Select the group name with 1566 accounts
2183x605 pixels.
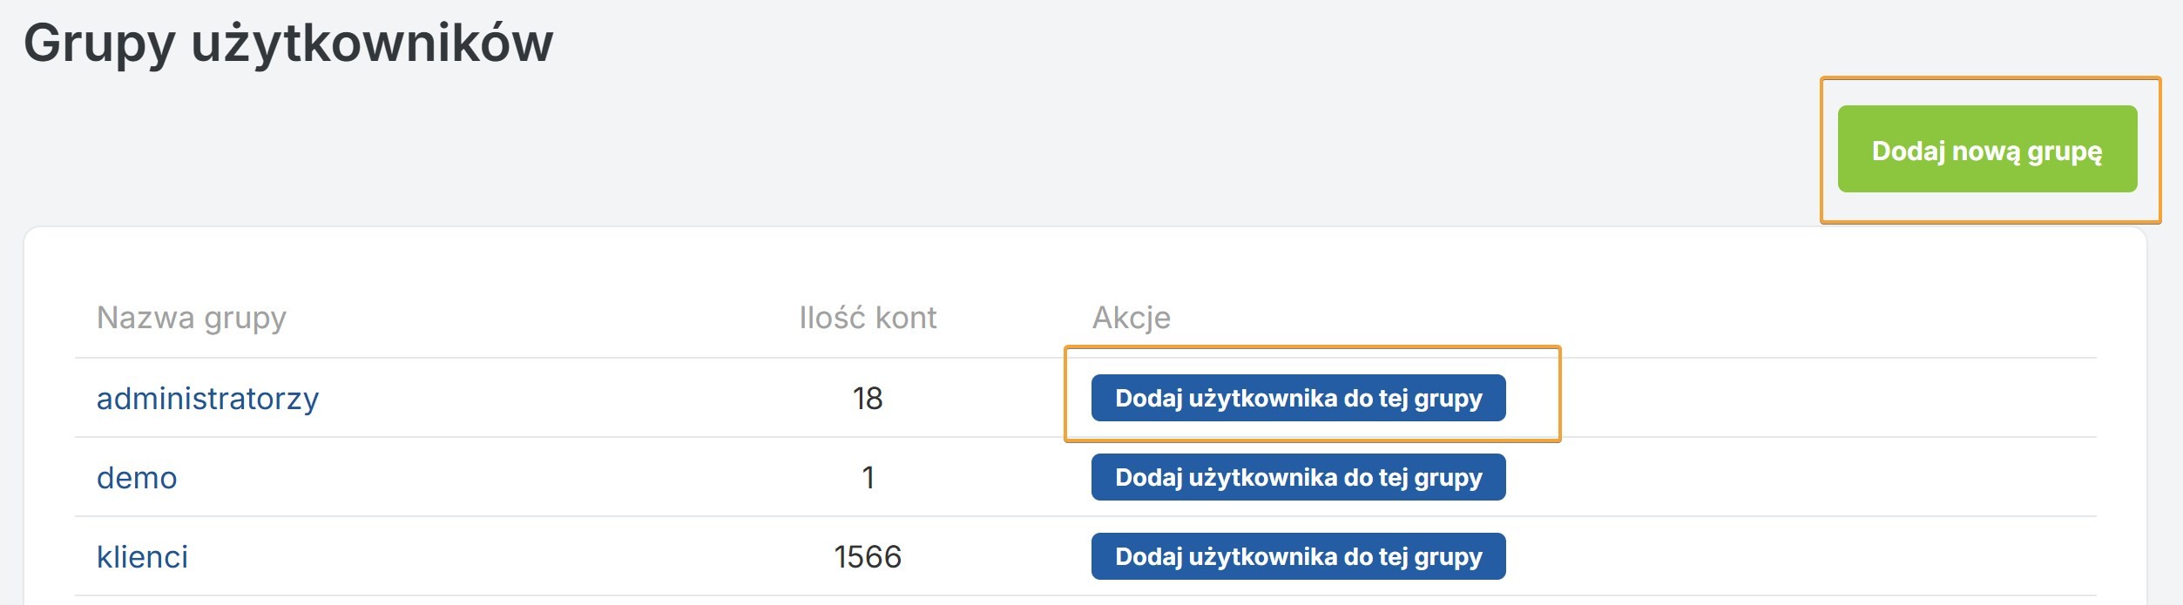point(142,557)
